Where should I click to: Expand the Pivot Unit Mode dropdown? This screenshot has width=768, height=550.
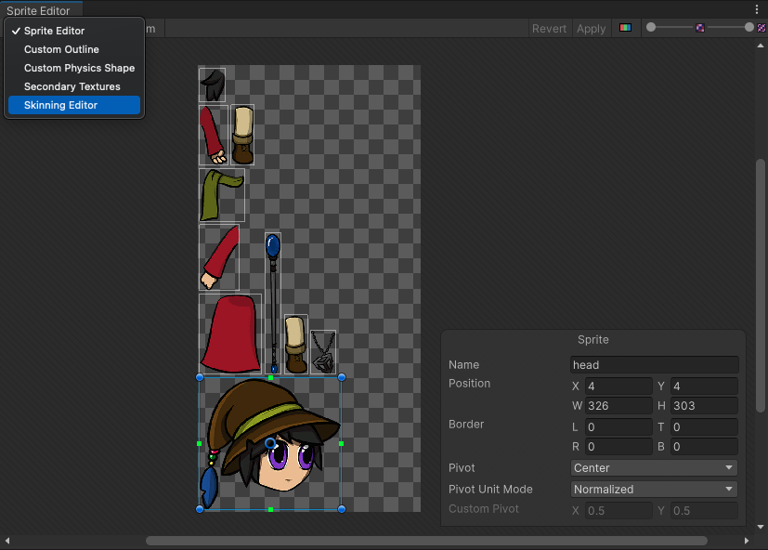point(654,490)
